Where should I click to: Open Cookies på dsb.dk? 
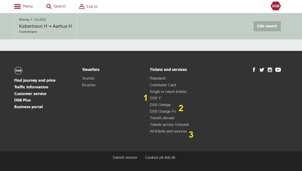tap(160, 158)
